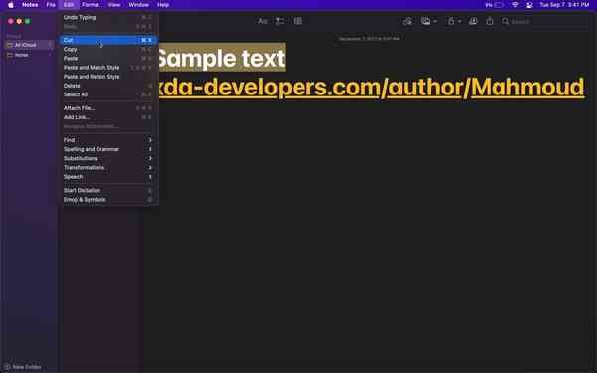Open the Notes application menu

30,5
